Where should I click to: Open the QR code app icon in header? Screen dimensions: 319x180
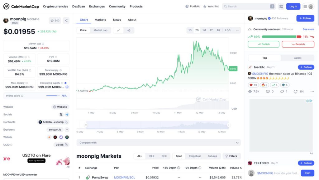pyautogui.click(x=281, y=7)
